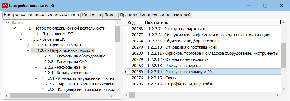Switch to the Поиск tab
This screenshot has height=101, width=290.
(x=111, y=15)
